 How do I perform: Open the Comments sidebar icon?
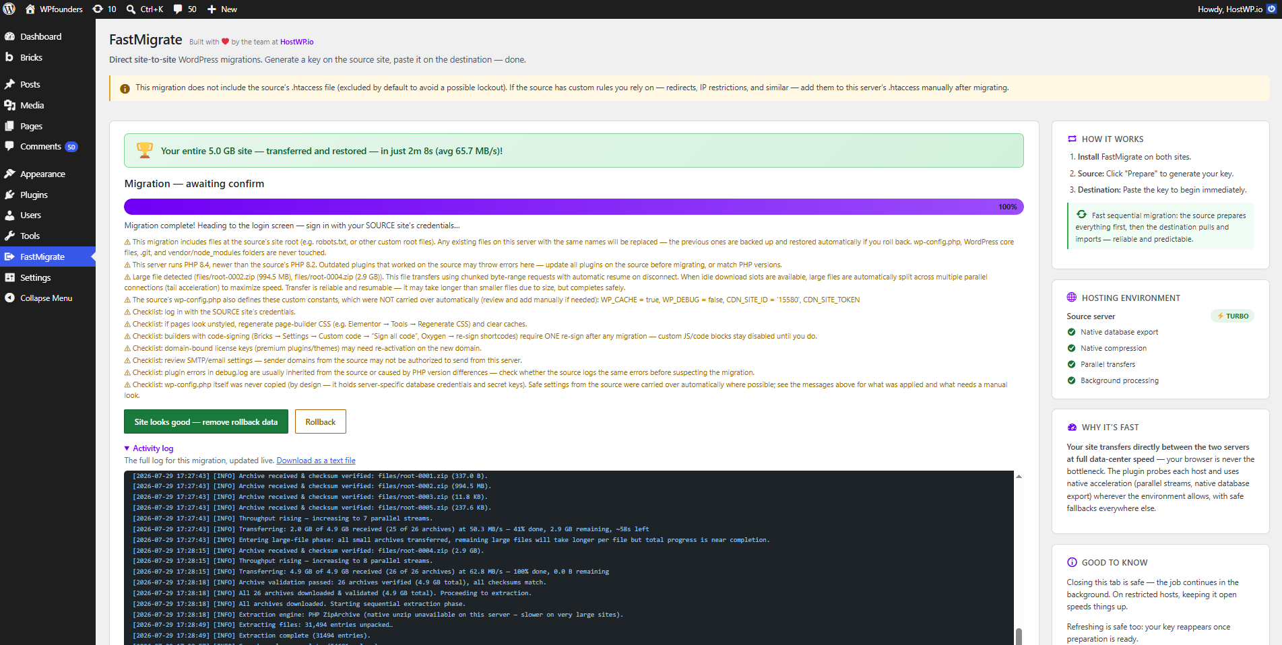9,146
